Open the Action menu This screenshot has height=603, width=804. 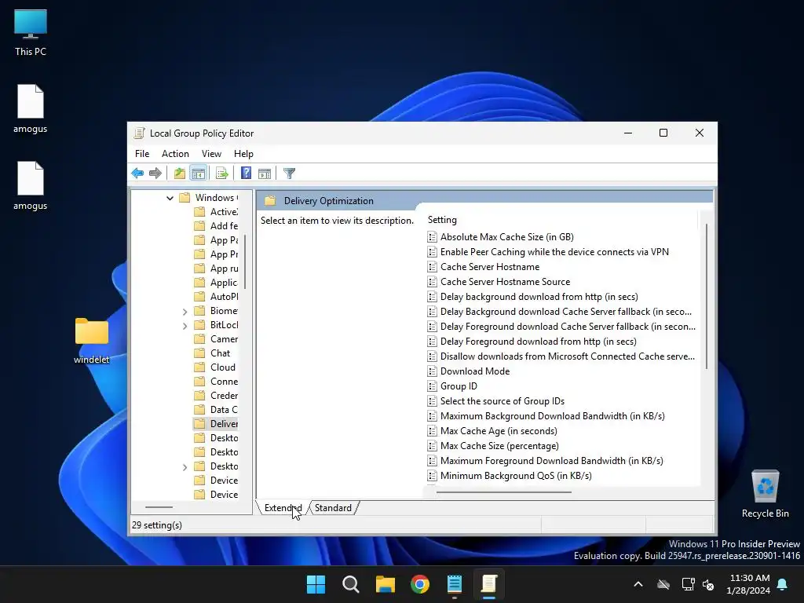pyautogui.click(x=175, y=154)
